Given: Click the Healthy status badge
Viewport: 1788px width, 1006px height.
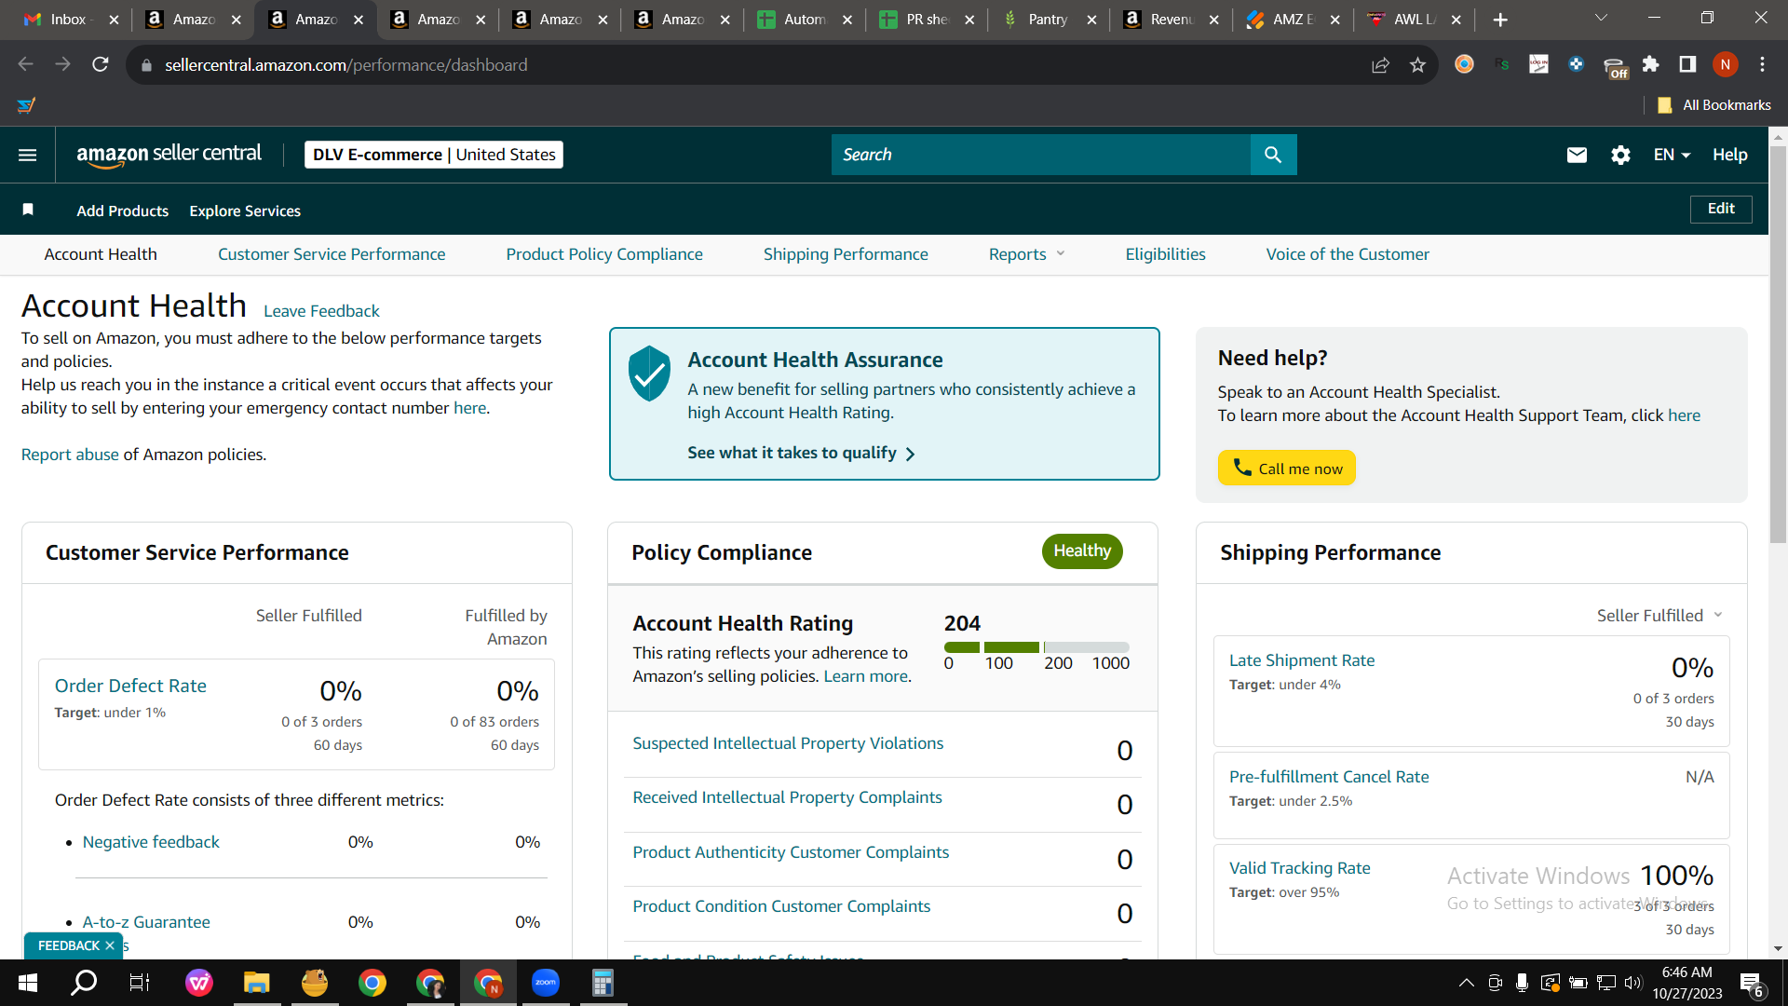Looking at the screenshot, I should (x=1082, y=551).
